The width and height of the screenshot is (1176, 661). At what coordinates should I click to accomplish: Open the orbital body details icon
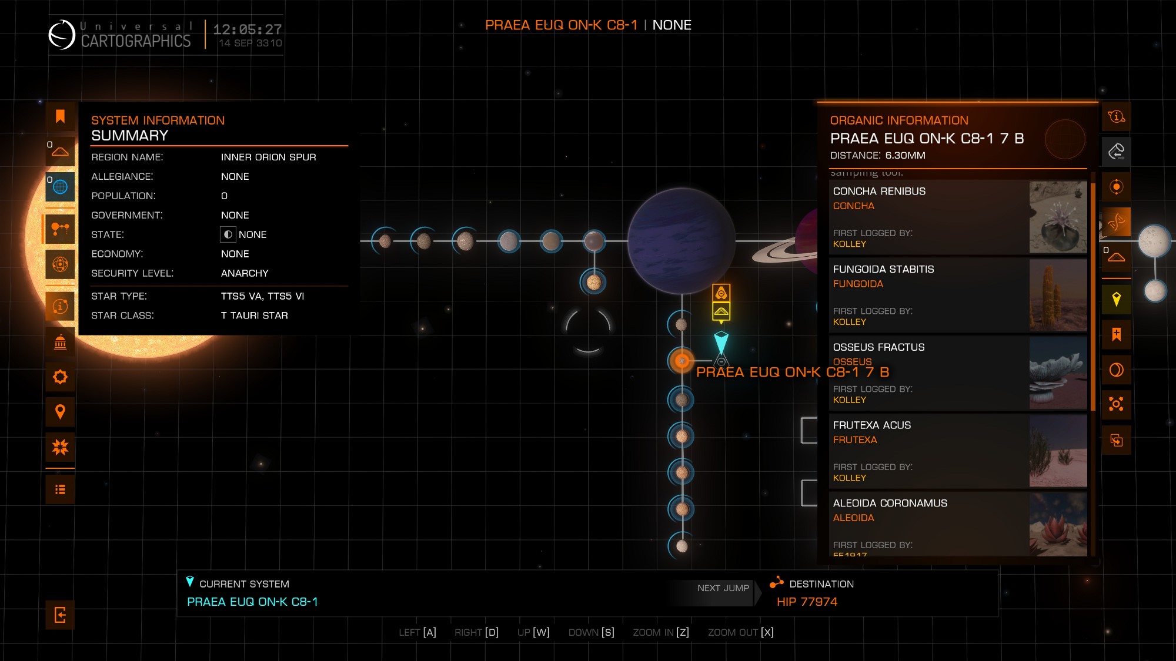pyautogui.click(x=1116, y=187)
